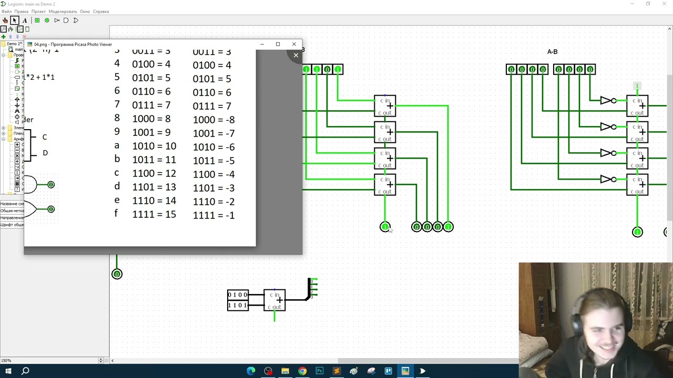673x378 pixels.
Task: Add an input pin from toolbar
Action: tap(37, 20)
